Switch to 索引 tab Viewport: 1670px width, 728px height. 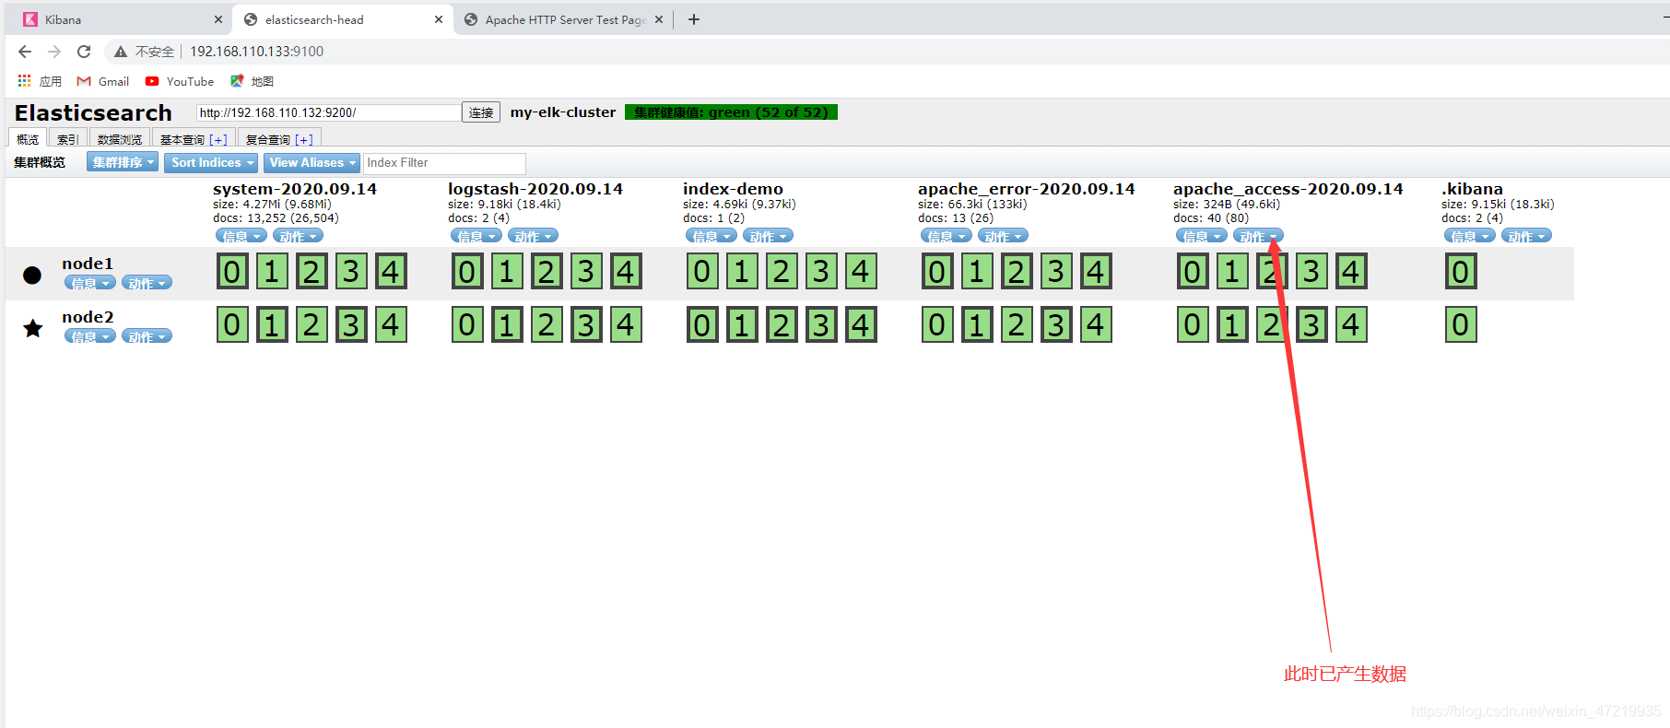[67, 139]
